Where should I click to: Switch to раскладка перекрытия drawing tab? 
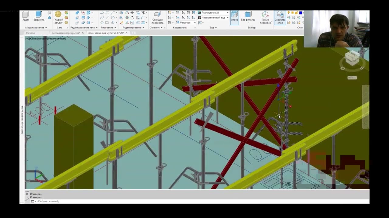[x=66, y=33]
